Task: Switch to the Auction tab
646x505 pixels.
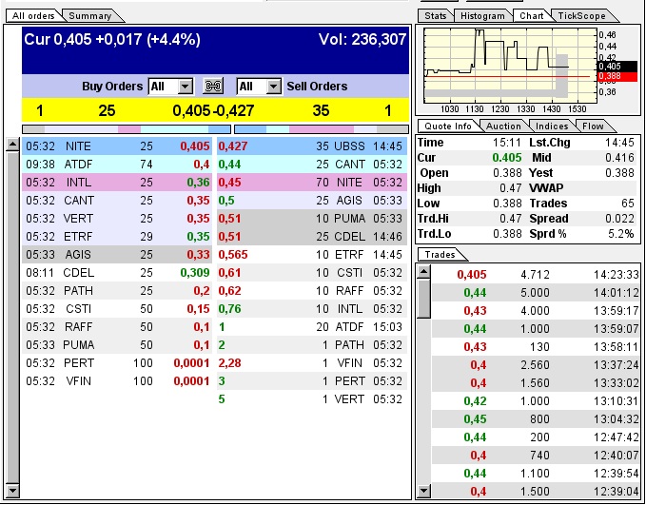Action: click(x=503, y=126)
